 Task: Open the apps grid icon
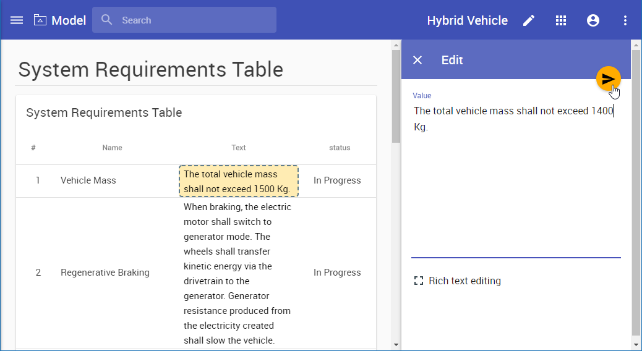pyautogui.click(x=561, y=20)
